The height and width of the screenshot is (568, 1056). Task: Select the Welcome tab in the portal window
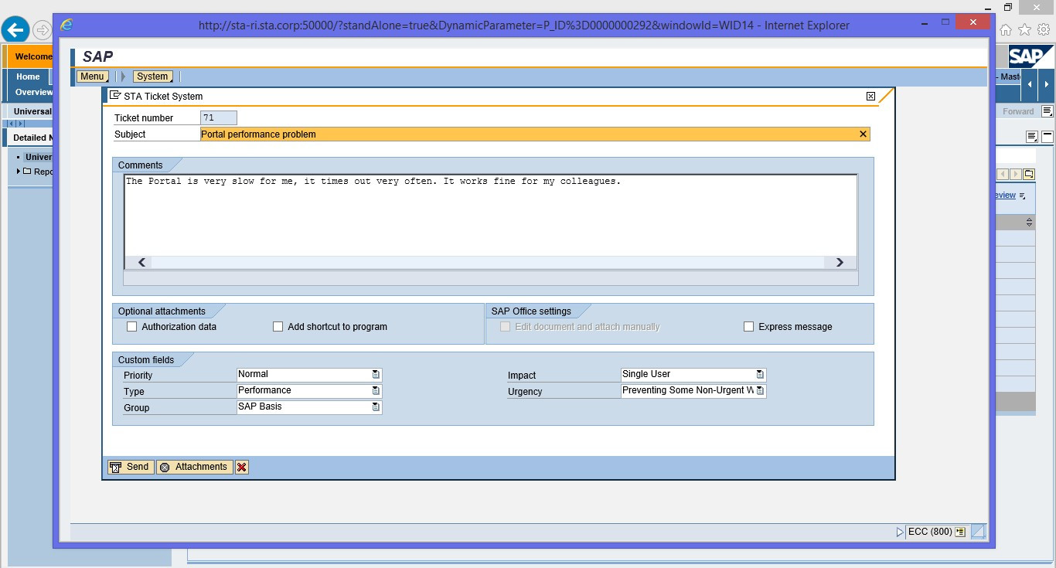pos(32,56)
